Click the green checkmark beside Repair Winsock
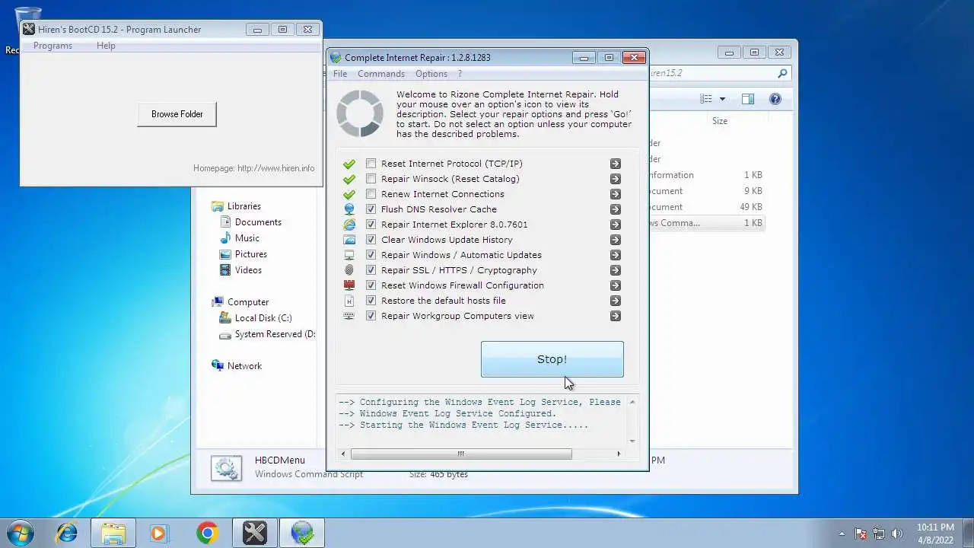This screenshot has width=974, height=548. [349, 179]
